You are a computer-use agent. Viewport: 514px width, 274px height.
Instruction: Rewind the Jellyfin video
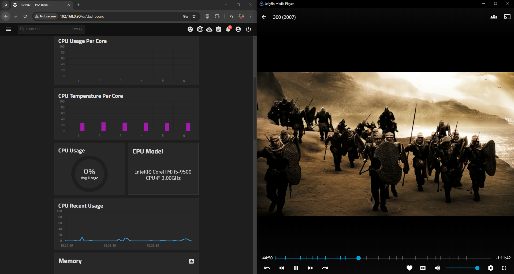tap(282, 268)
